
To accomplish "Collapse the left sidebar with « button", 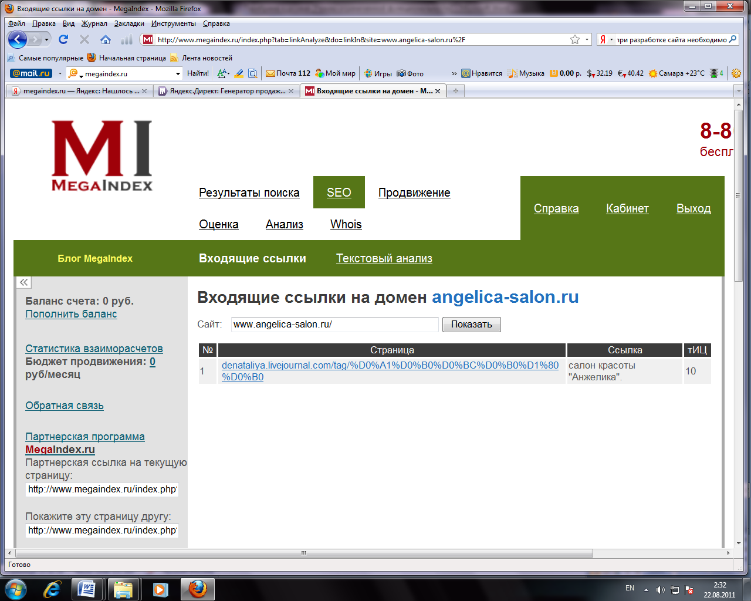I will pyautogui.click(x=23, y=282).
